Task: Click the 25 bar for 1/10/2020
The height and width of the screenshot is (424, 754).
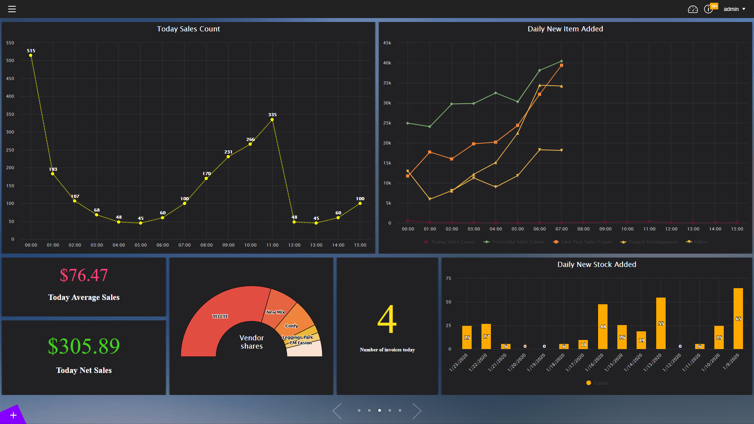Action: point(719,337)
